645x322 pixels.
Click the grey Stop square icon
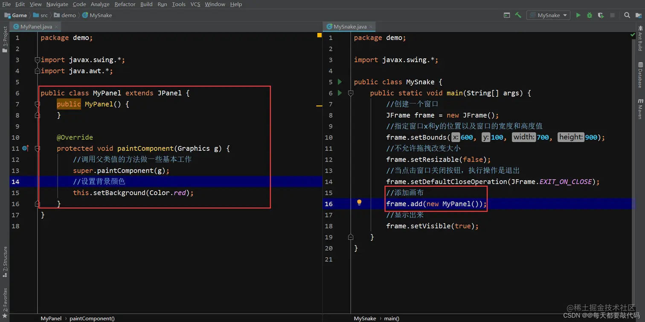[x=612, y=15]
